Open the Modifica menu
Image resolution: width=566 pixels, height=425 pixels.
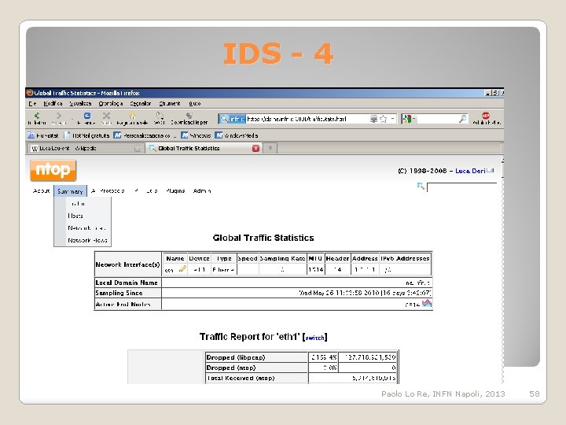[53, 103]
